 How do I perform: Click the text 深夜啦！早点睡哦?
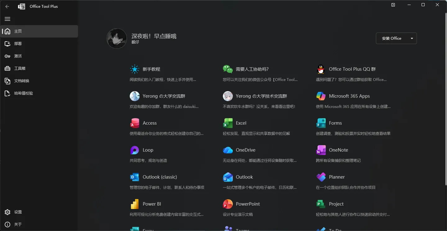tap(154, 36)
